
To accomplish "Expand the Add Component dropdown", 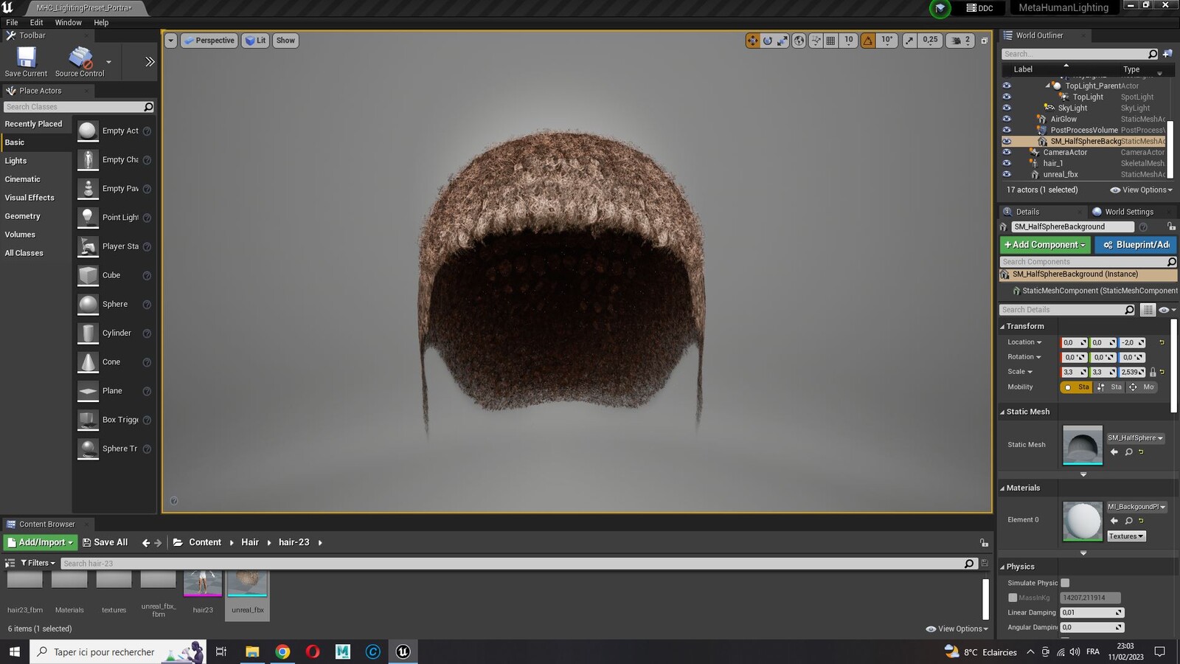I will 1045,245.
